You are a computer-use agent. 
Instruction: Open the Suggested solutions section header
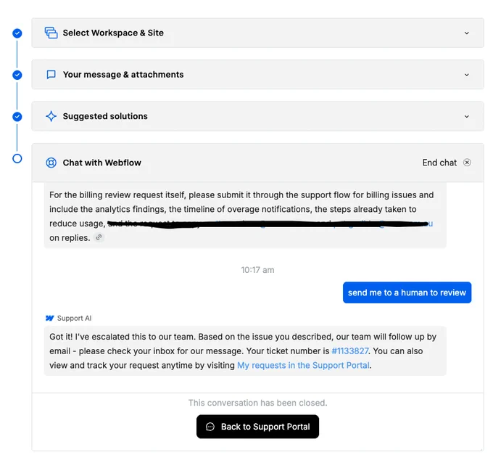(257, 116)
